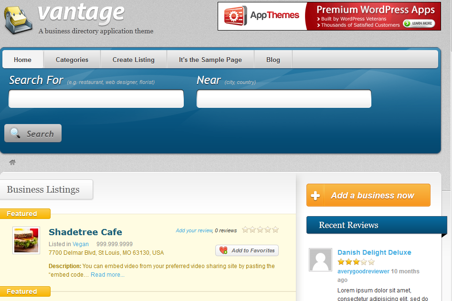
Task: Click the Premium WordPress Apps banner text
Action: point(376,10)
